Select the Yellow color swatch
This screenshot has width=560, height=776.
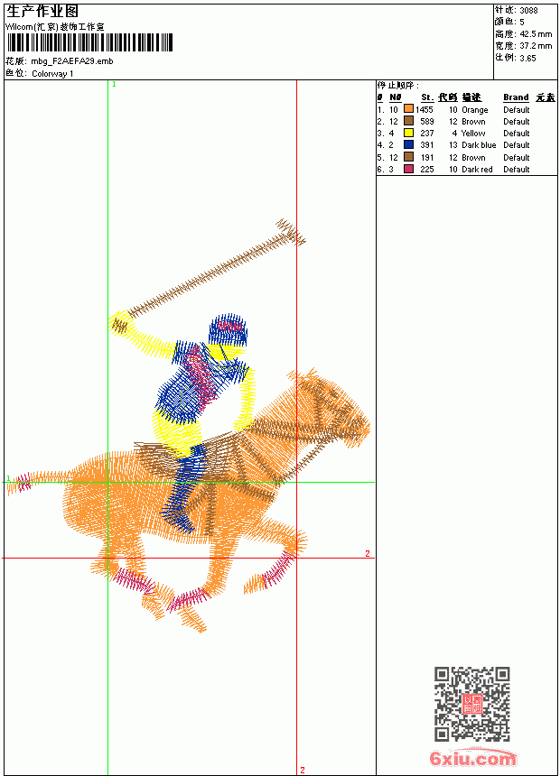point(408,133)
